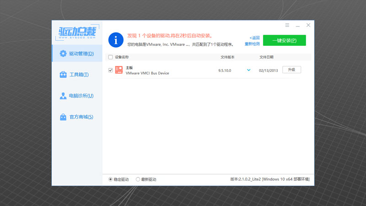The width and height of the screenshot is (366, 206).
Task: Click the toolbox briefcase icon
Action: 63,75
